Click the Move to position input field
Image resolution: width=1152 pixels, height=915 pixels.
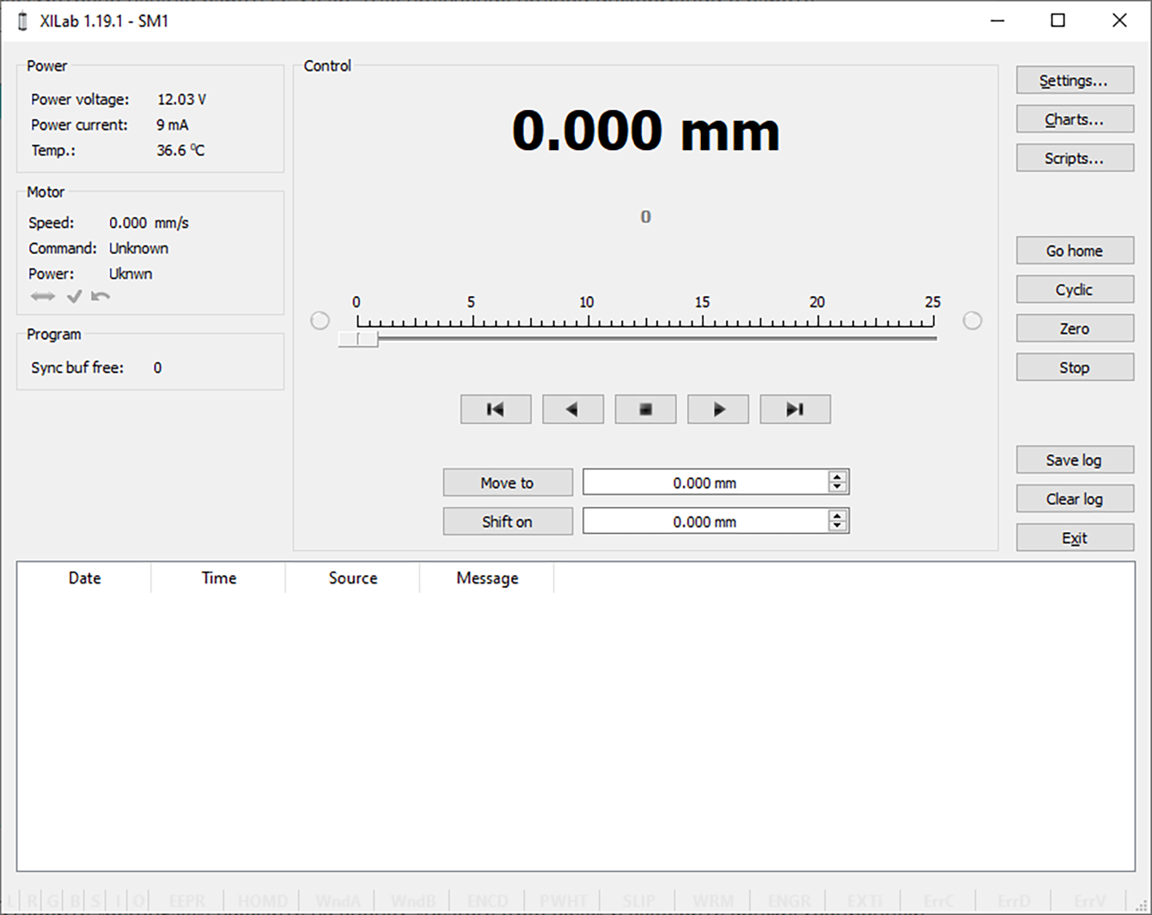coord(704,482)
